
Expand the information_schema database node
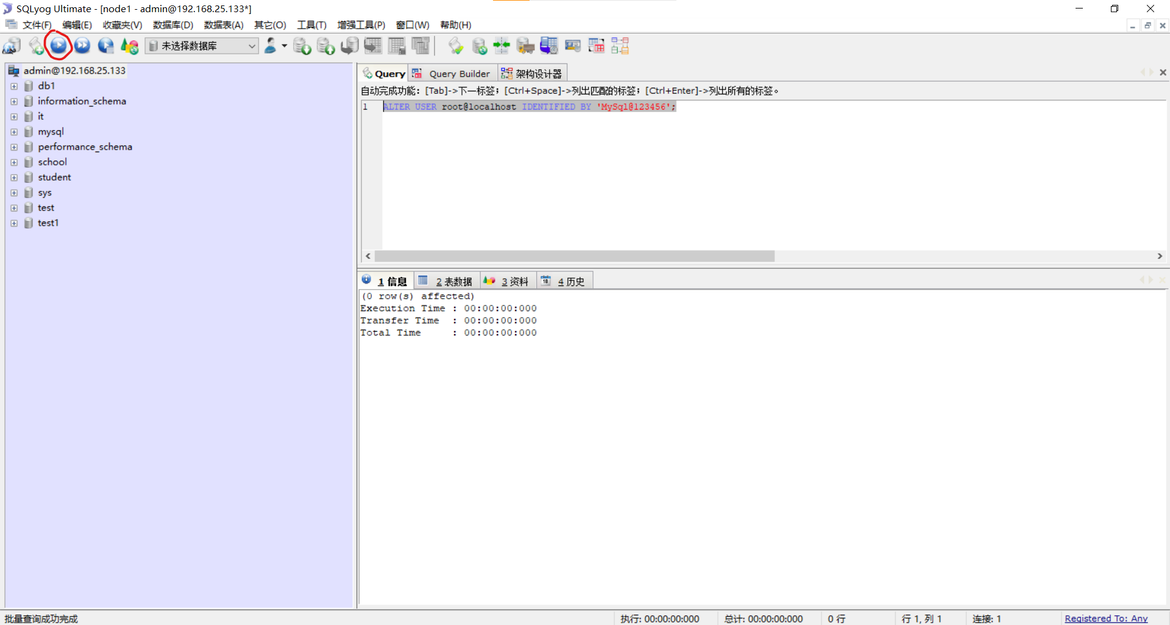coord(14,102)
